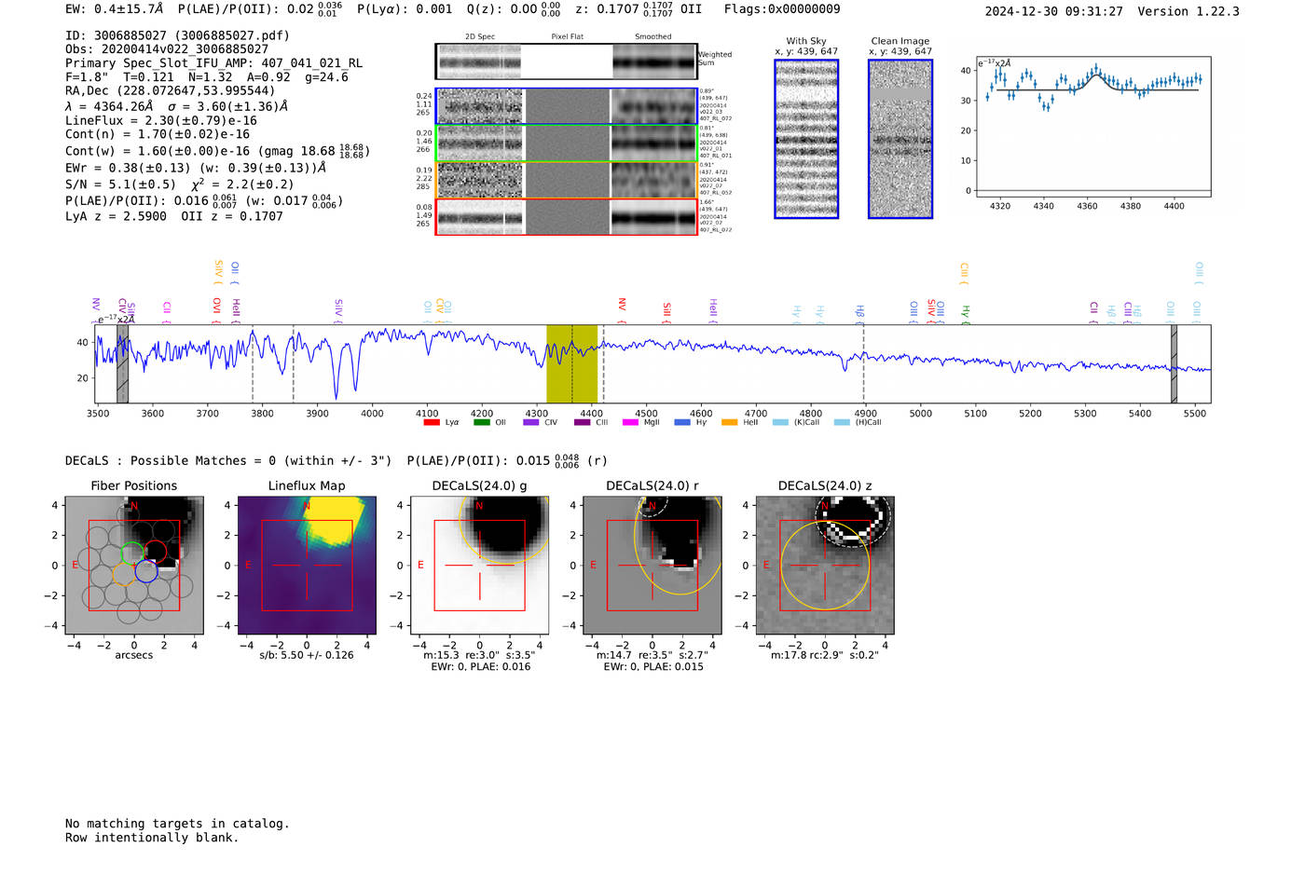Click the Version 1.22.3 text

[1188, 11]
